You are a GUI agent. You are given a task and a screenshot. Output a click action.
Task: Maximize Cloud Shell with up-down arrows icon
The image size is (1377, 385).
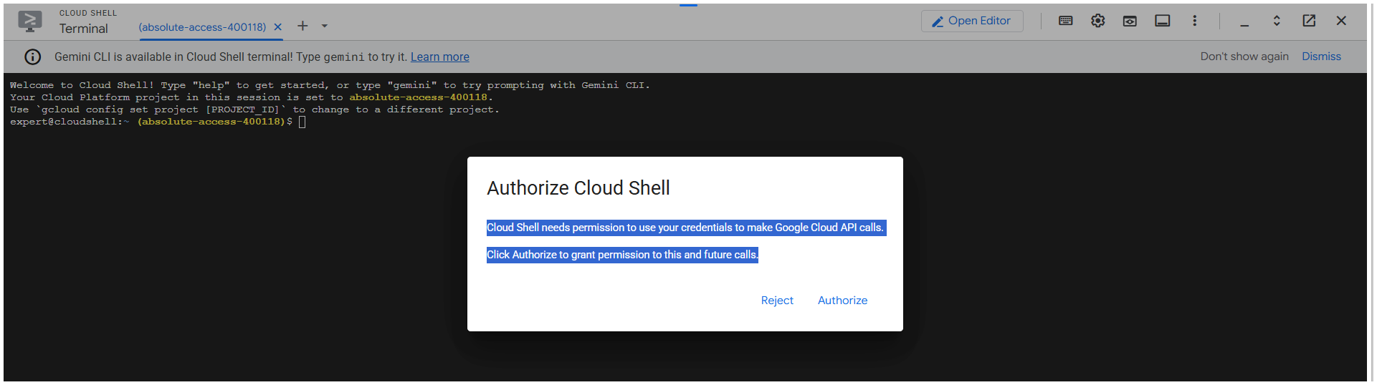[1277, 21]
